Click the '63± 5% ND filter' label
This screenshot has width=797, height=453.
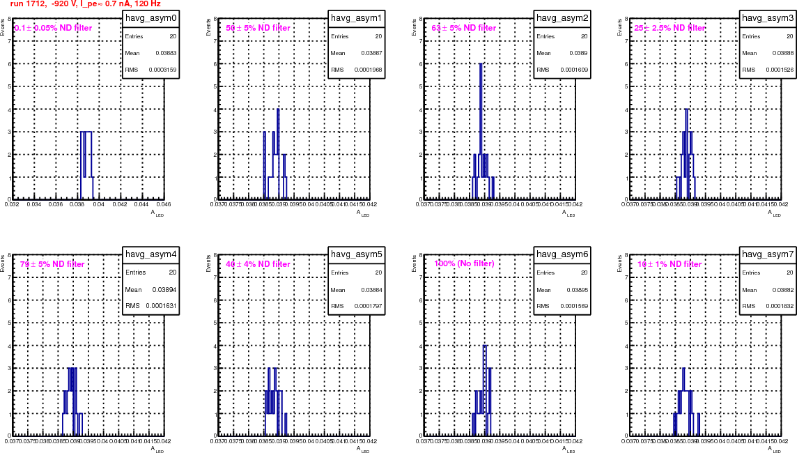(463, 28)
